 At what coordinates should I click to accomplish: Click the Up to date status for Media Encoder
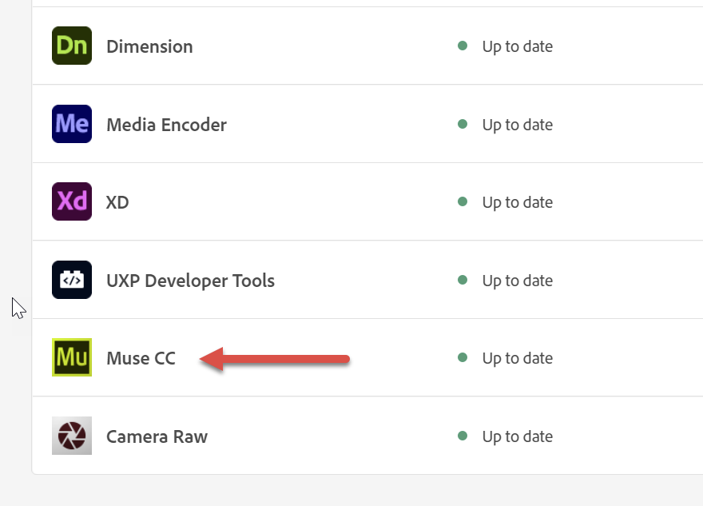click(x=517, y=125)
